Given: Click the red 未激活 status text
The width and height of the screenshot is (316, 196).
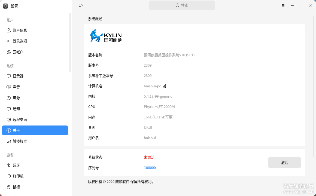Looking at the screenshot, I should (x=149, y=158).
